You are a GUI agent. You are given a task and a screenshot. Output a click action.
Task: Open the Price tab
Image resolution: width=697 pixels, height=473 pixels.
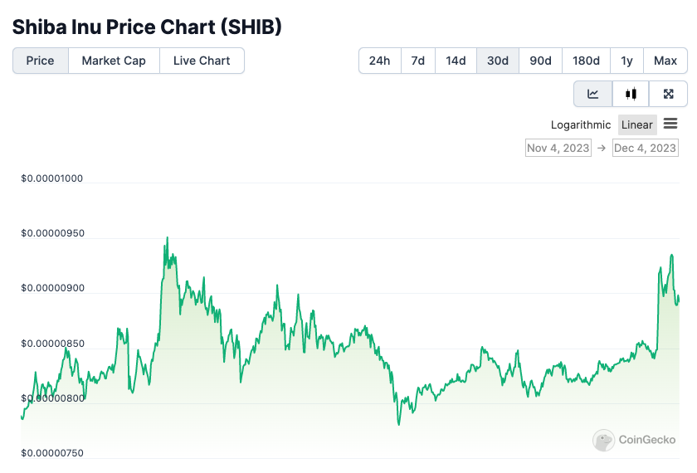pyautogui.click(x=41, y=61)
